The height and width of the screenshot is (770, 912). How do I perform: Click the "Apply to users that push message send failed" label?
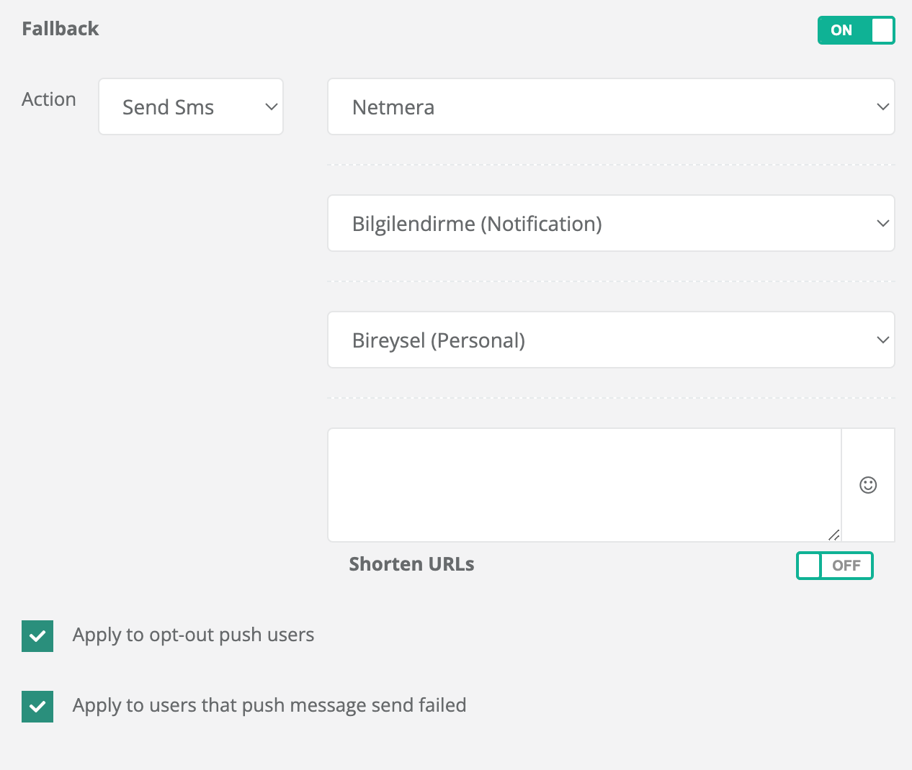(x=269, y=706)
